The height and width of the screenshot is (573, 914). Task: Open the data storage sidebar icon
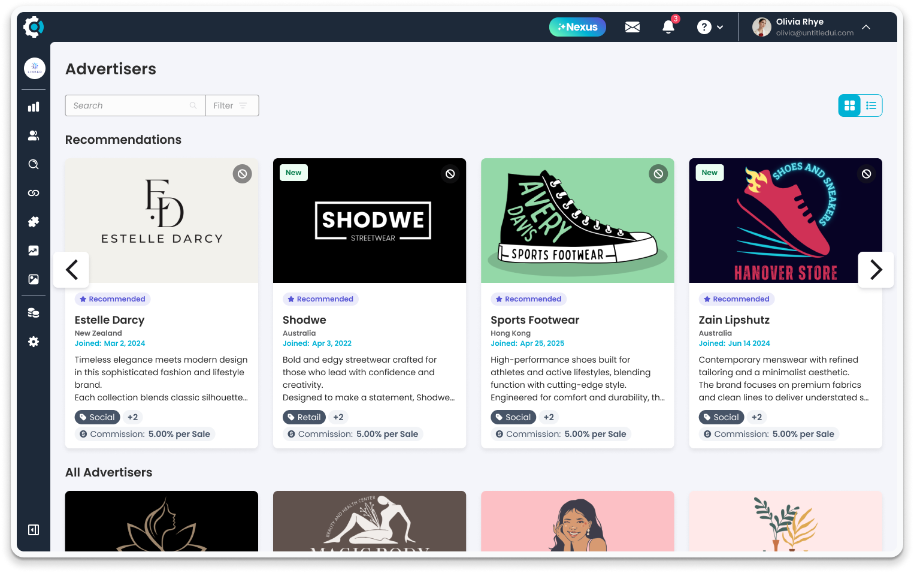(34, 312)
